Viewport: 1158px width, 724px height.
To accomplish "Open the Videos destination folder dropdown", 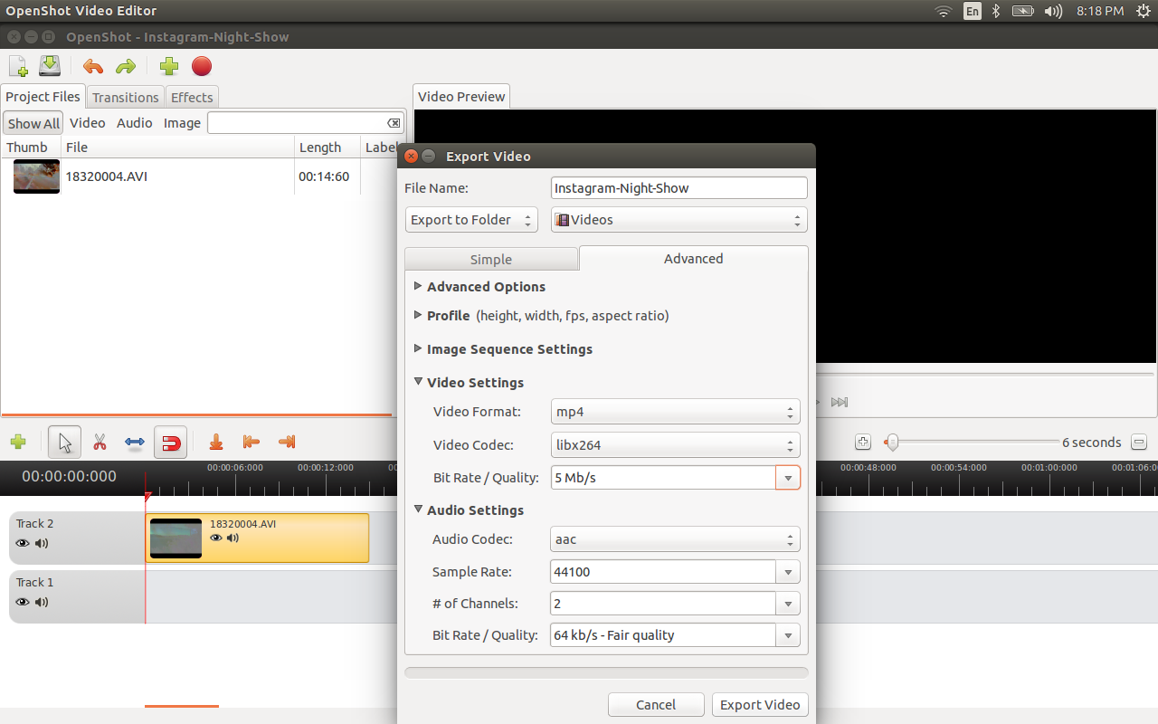I will [x=679, y=220].
